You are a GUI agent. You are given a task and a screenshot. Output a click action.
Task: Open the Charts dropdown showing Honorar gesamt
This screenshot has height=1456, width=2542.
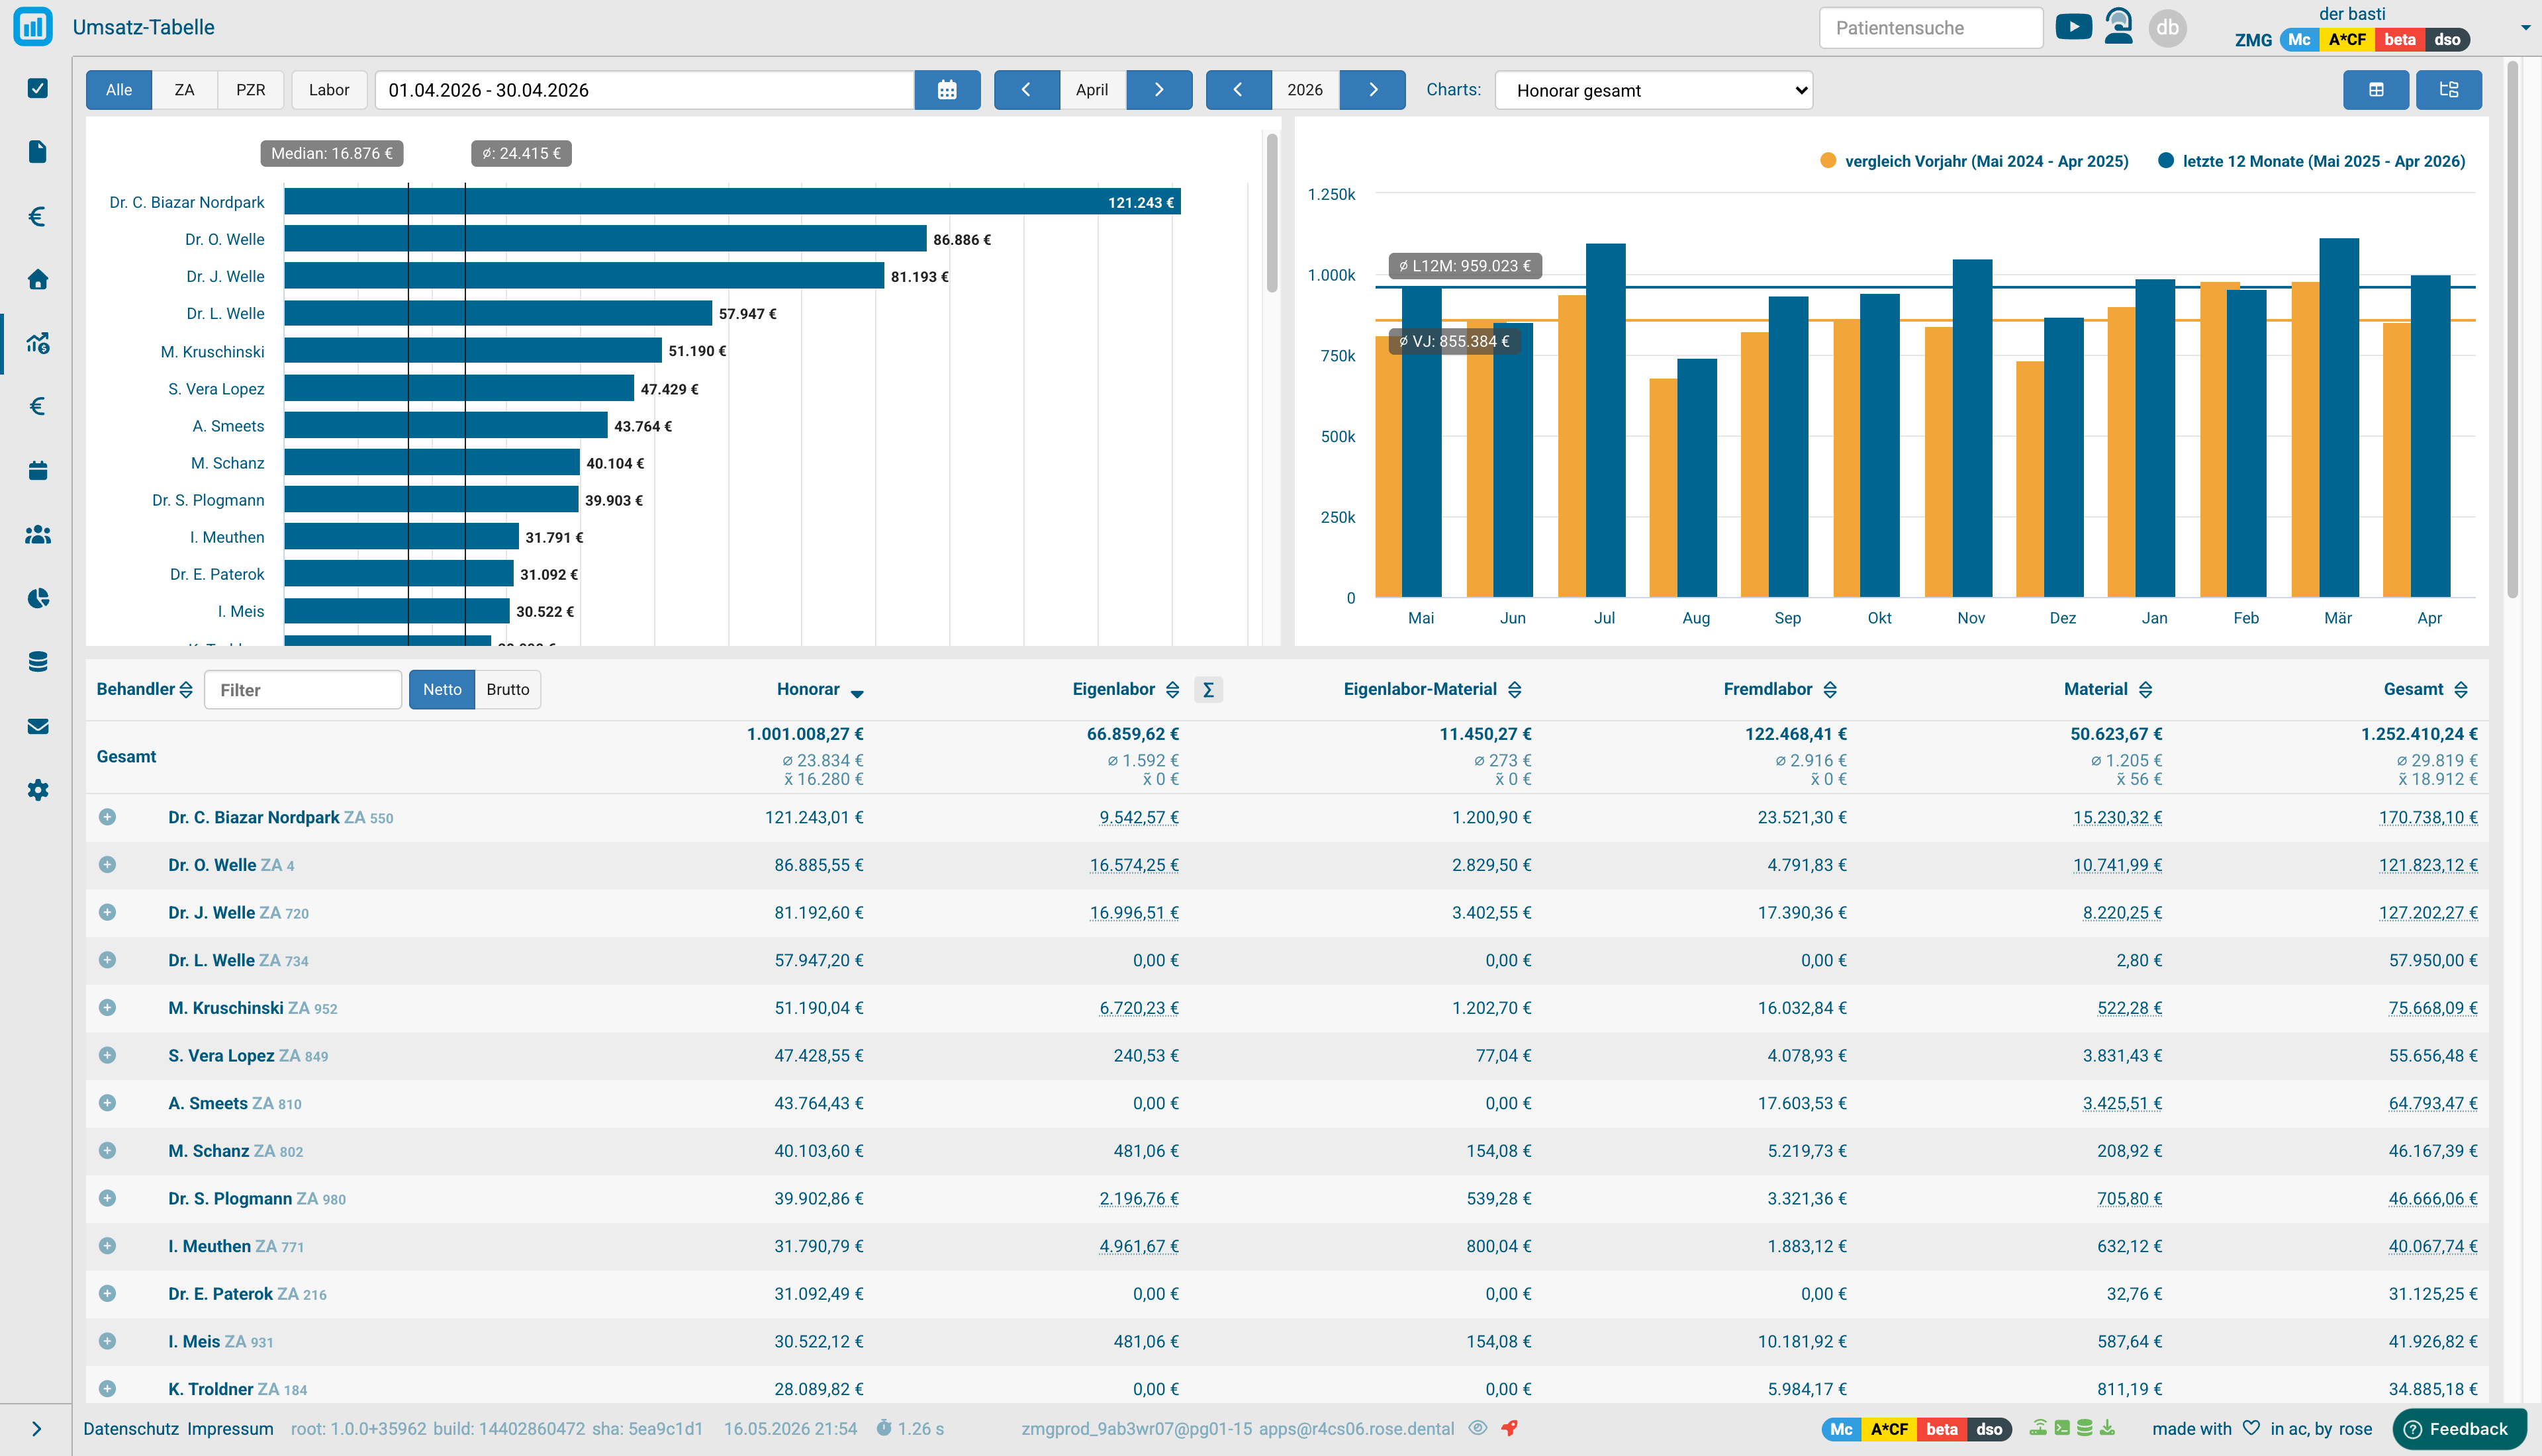point(1653,90)
